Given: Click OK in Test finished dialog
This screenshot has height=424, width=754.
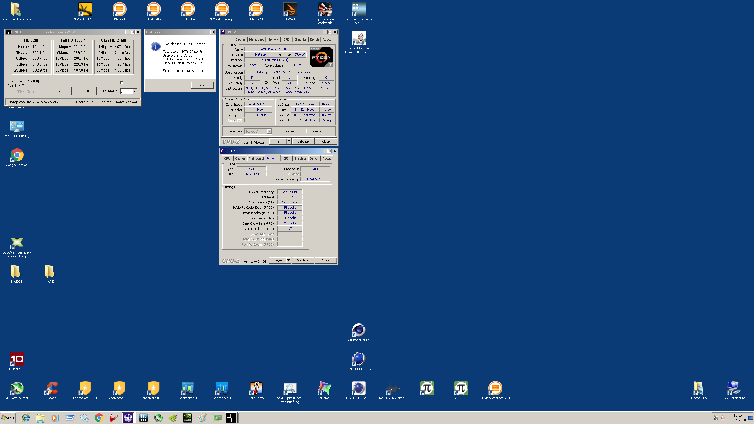Looking at the screenshot, I should coord(202,85).
